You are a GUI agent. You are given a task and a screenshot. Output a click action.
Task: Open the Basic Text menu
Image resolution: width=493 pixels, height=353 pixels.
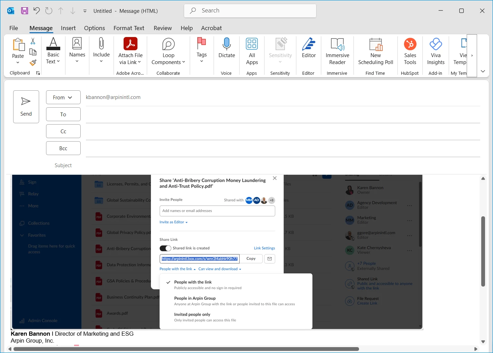tap(53, 51)
